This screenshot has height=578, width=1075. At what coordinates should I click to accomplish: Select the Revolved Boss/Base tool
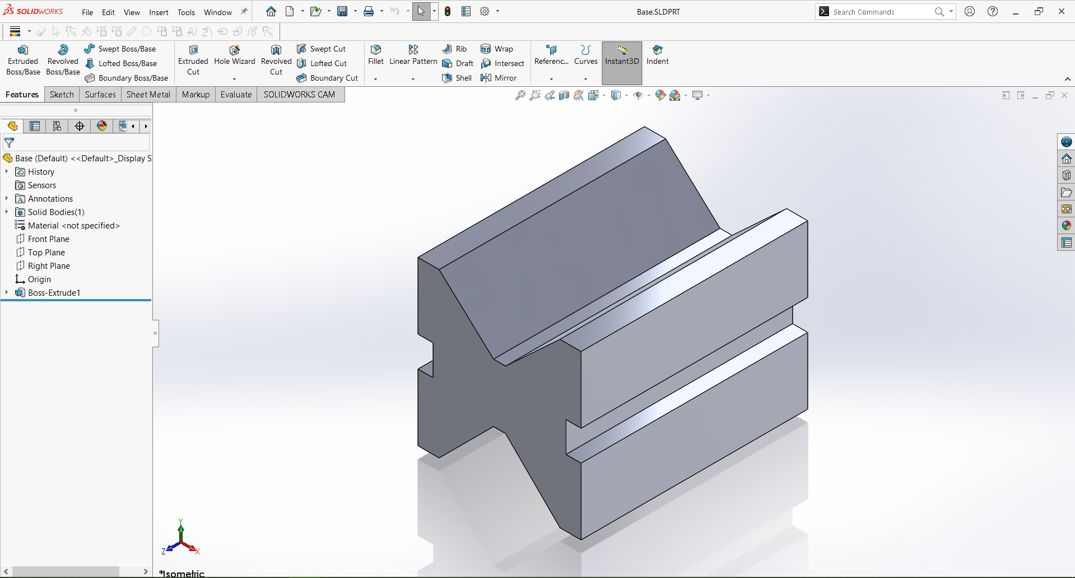tap(63, 60)
